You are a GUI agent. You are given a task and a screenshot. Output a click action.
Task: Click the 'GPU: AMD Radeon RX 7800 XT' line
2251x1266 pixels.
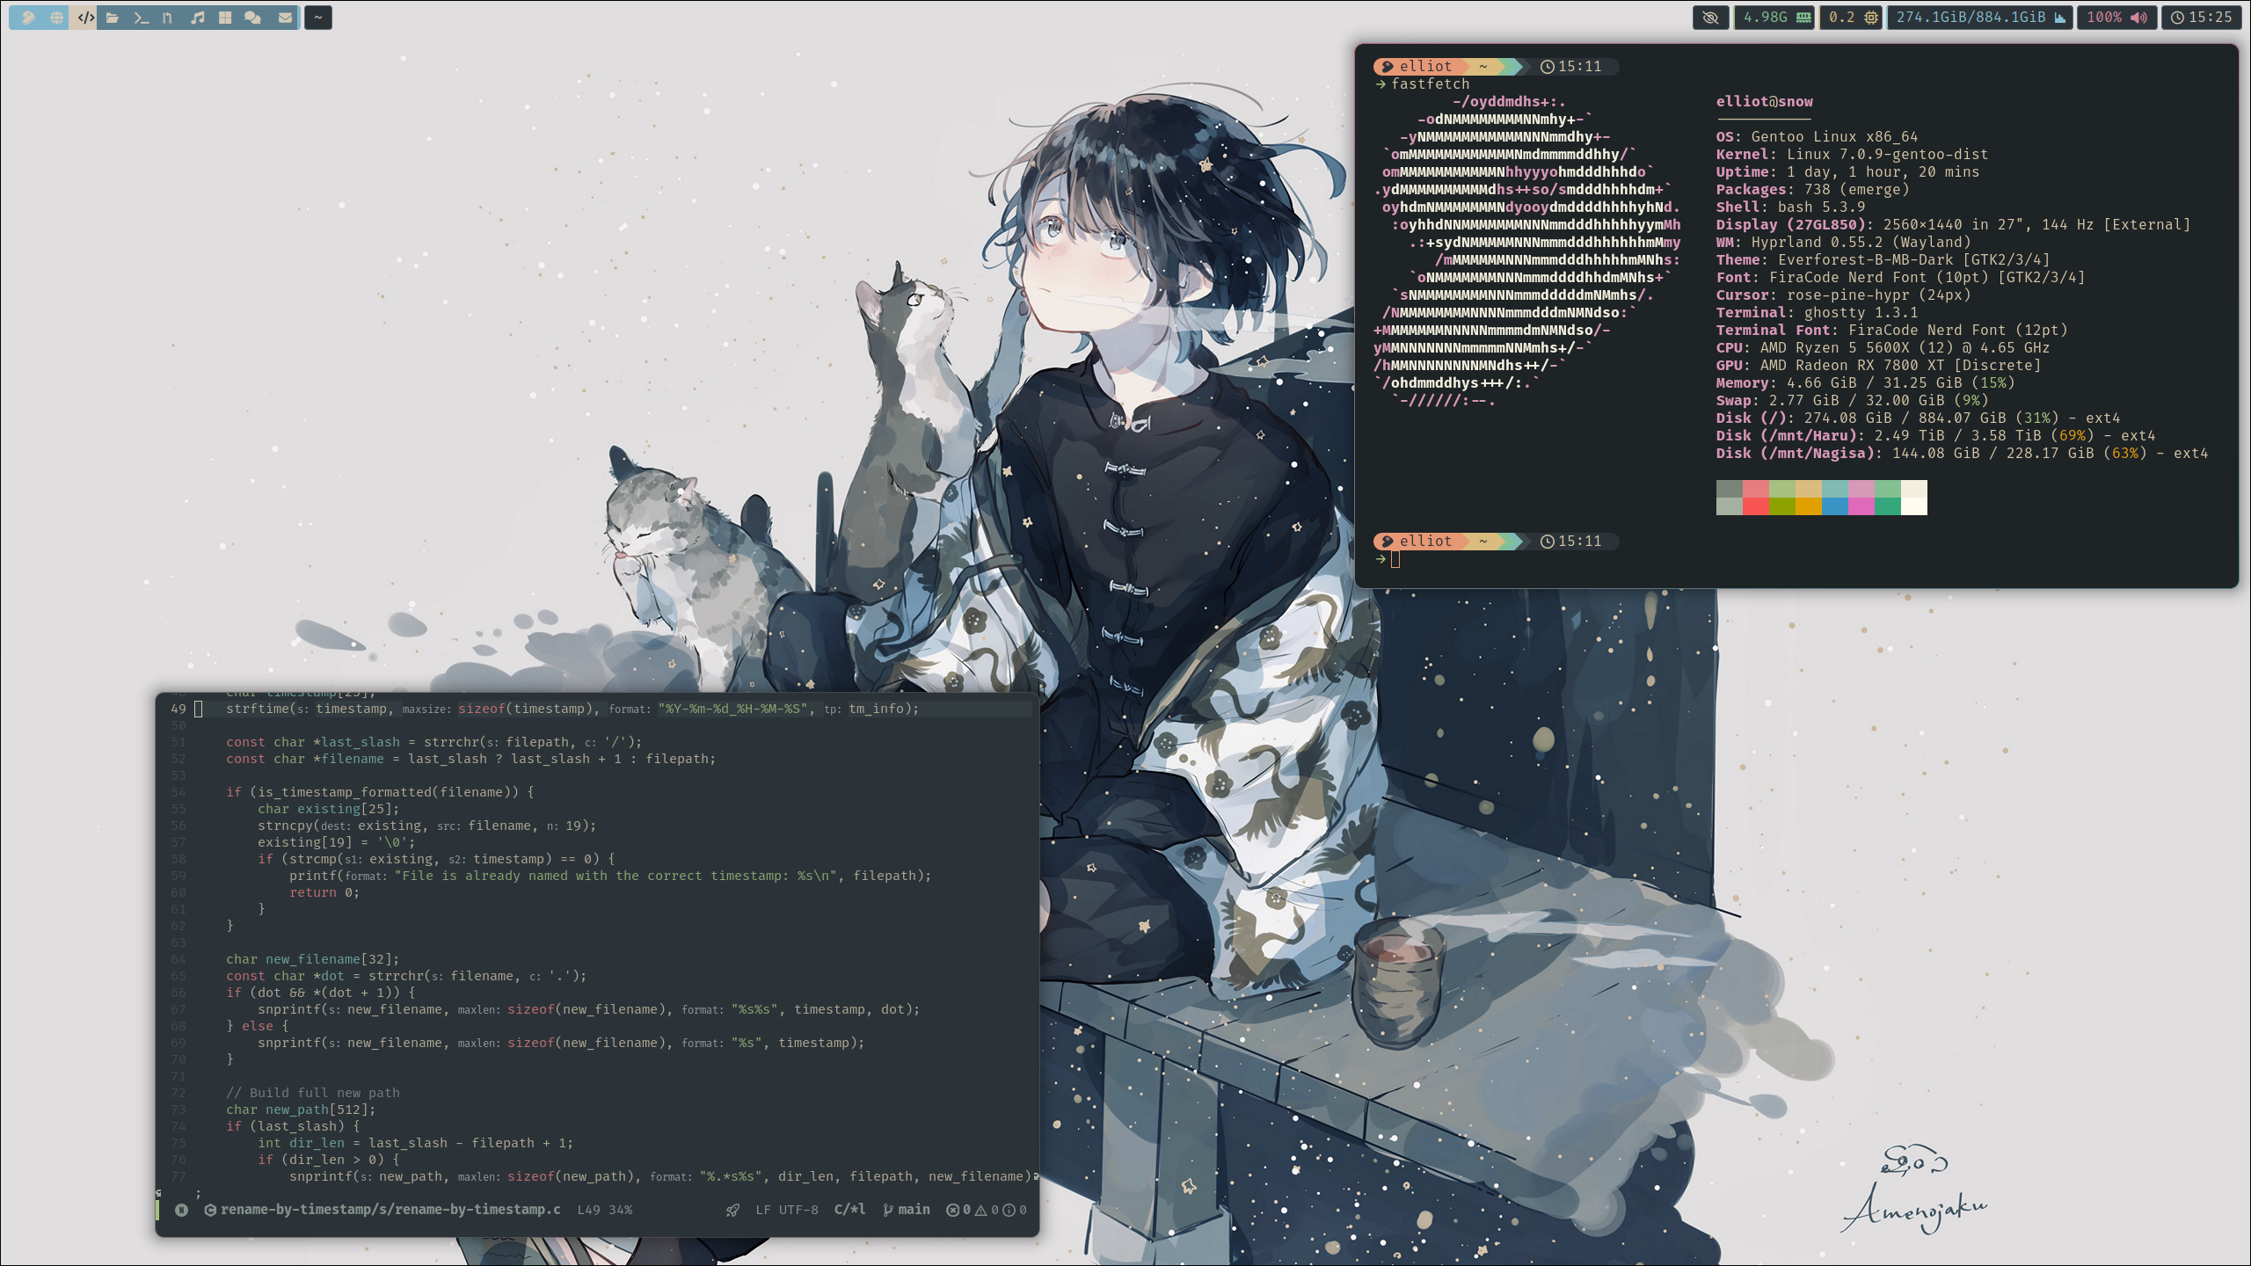click(1878, 365)
